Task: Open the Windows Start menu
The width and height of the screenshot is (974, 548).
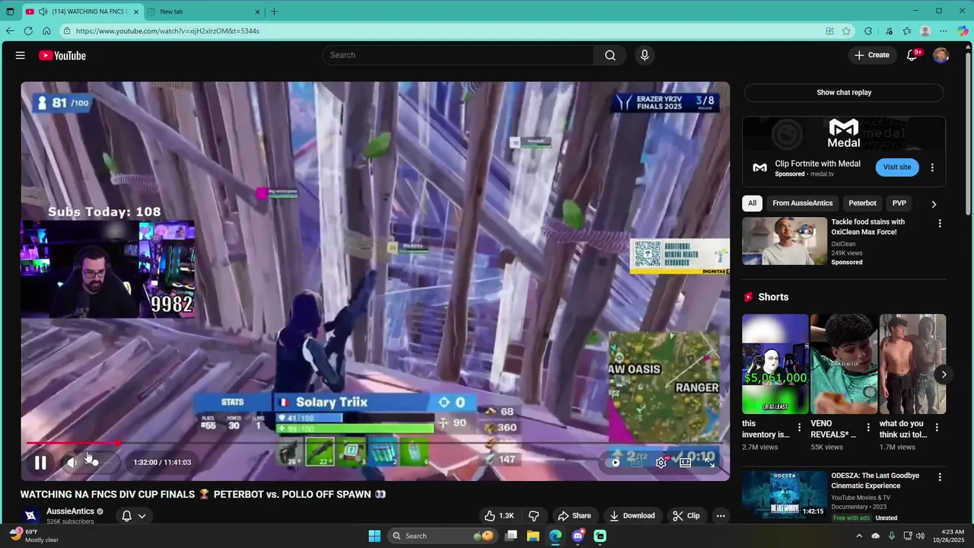Action: [x=374, y=536]
